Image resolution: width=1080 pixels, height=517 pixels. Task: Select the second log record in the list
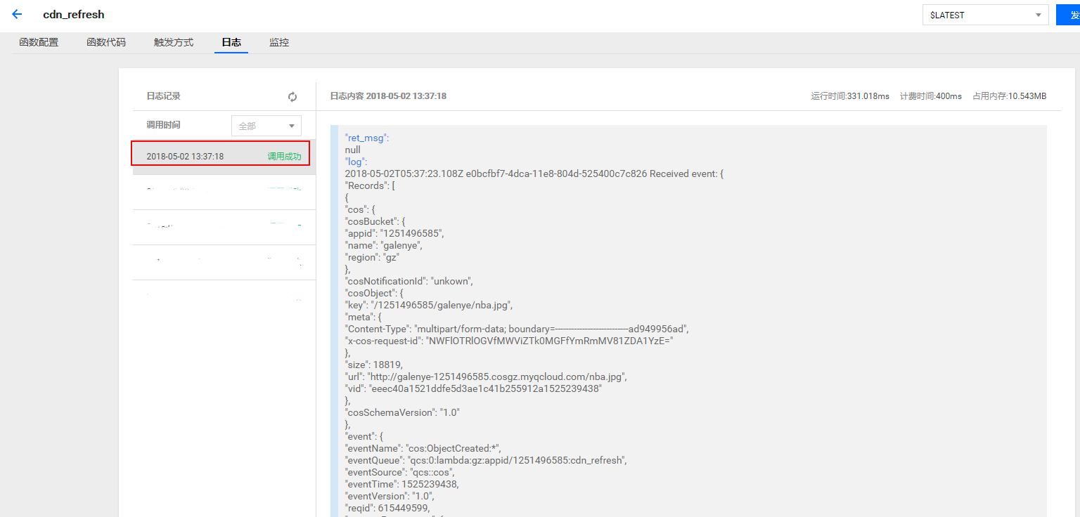[224, 191]
